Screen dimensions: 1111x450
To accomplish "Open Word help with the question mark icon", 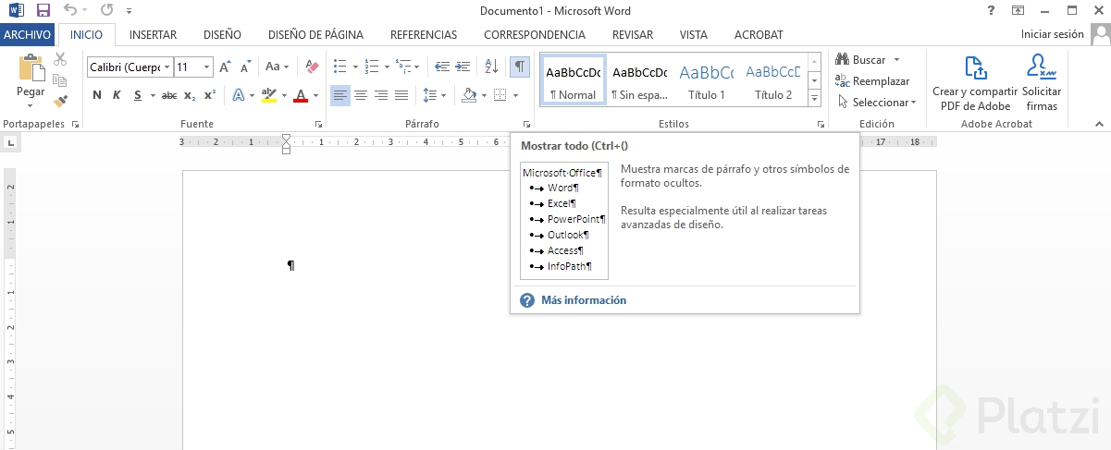I will [x=992, y=11].
